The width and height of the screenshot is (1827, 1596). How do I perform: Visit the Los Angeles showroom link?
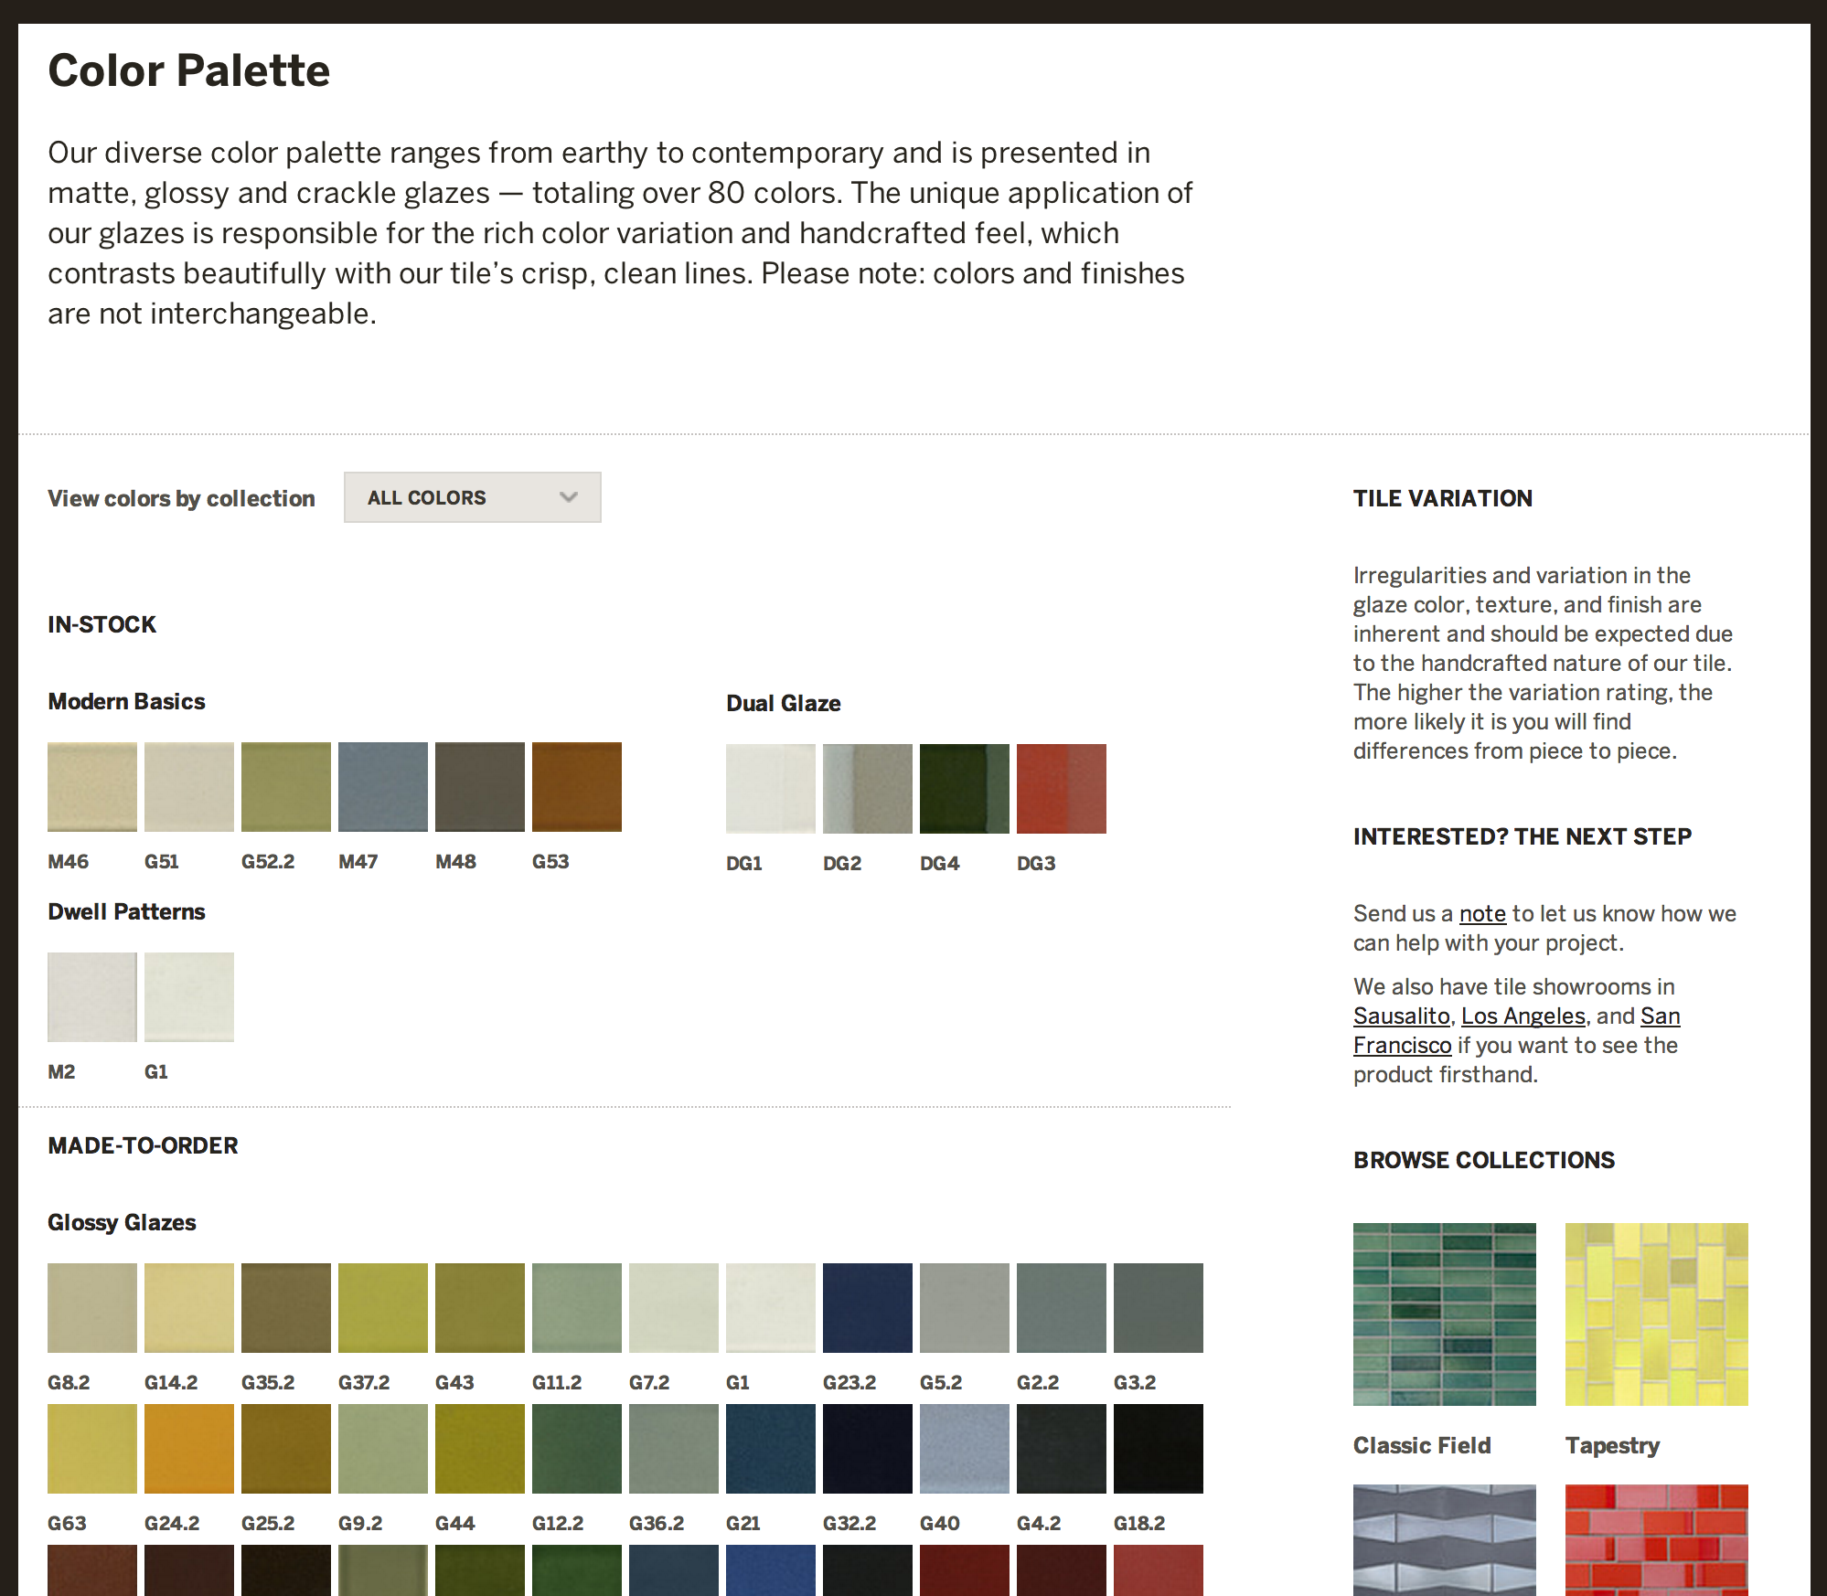point(1522,1016)
